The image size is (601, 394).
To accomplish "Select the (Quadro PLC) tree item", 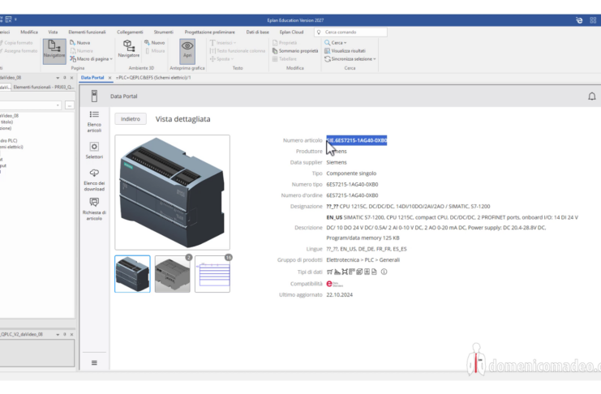I will pos(8,141).
